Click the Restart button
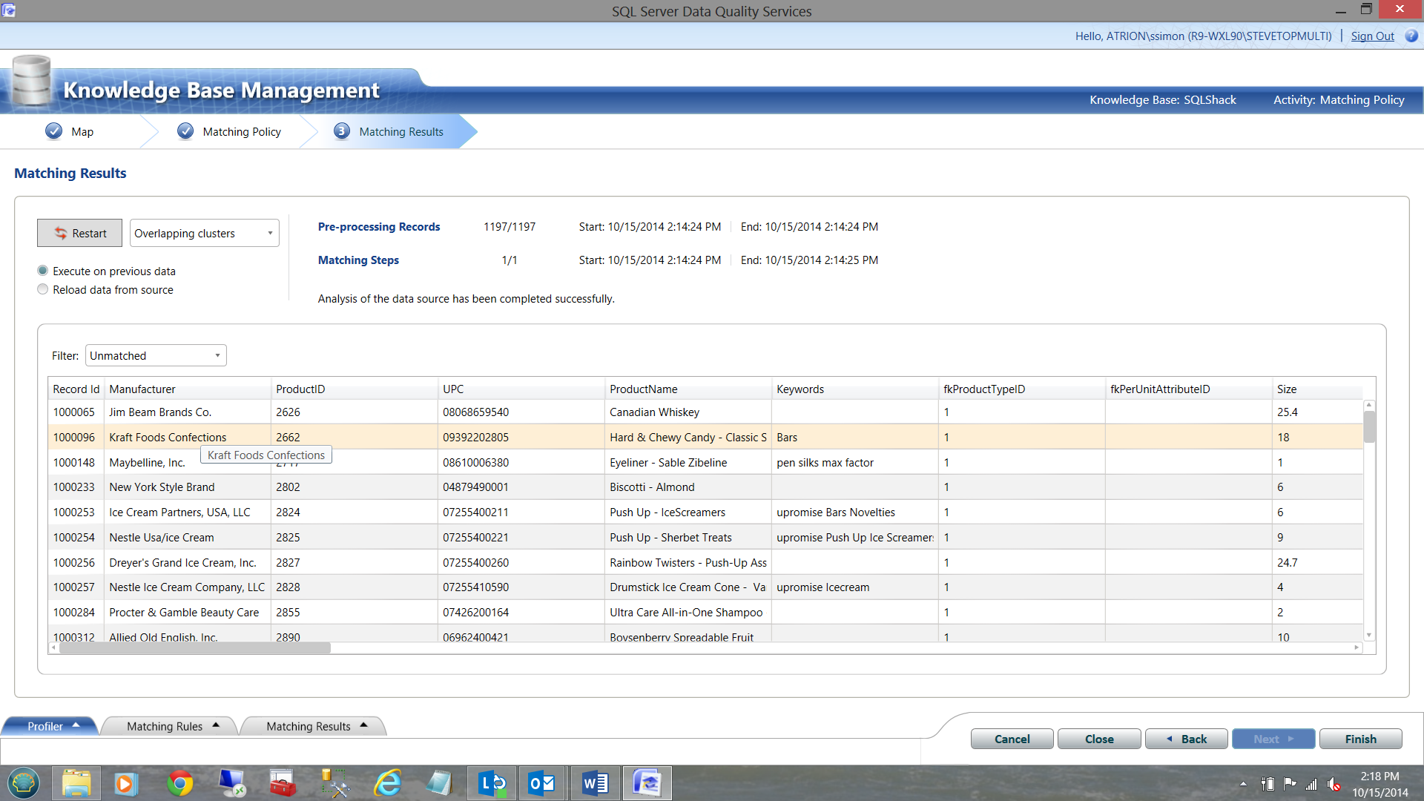Viewport: 1424px width, 801px height. (x=80, y=233)
